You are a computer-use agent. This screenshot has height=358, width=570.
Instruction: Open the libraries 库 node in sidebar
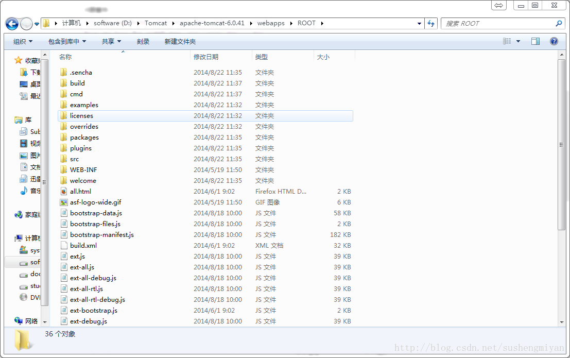click(x=23, y=120)
